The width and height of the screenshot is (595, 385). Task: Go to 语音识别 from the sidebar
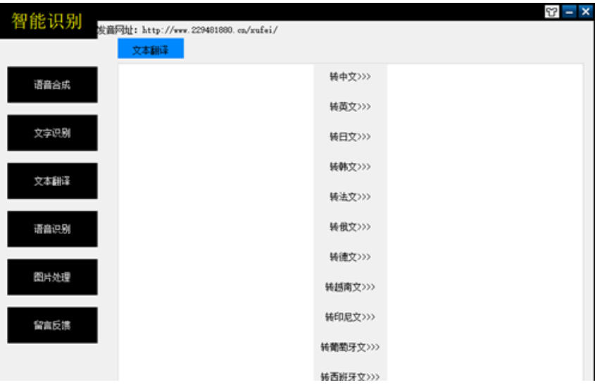52,229
